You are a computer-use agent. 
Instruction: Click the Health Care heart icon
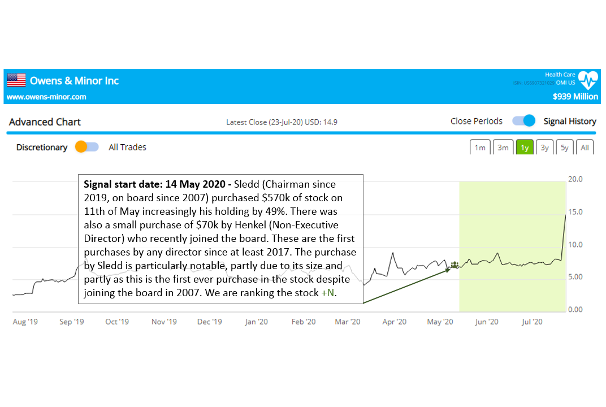[588, 80]
